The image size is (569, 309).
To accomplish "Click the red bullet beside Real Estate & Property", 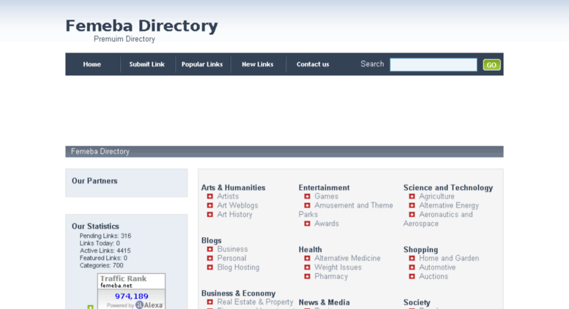I will tap(209, 302).
